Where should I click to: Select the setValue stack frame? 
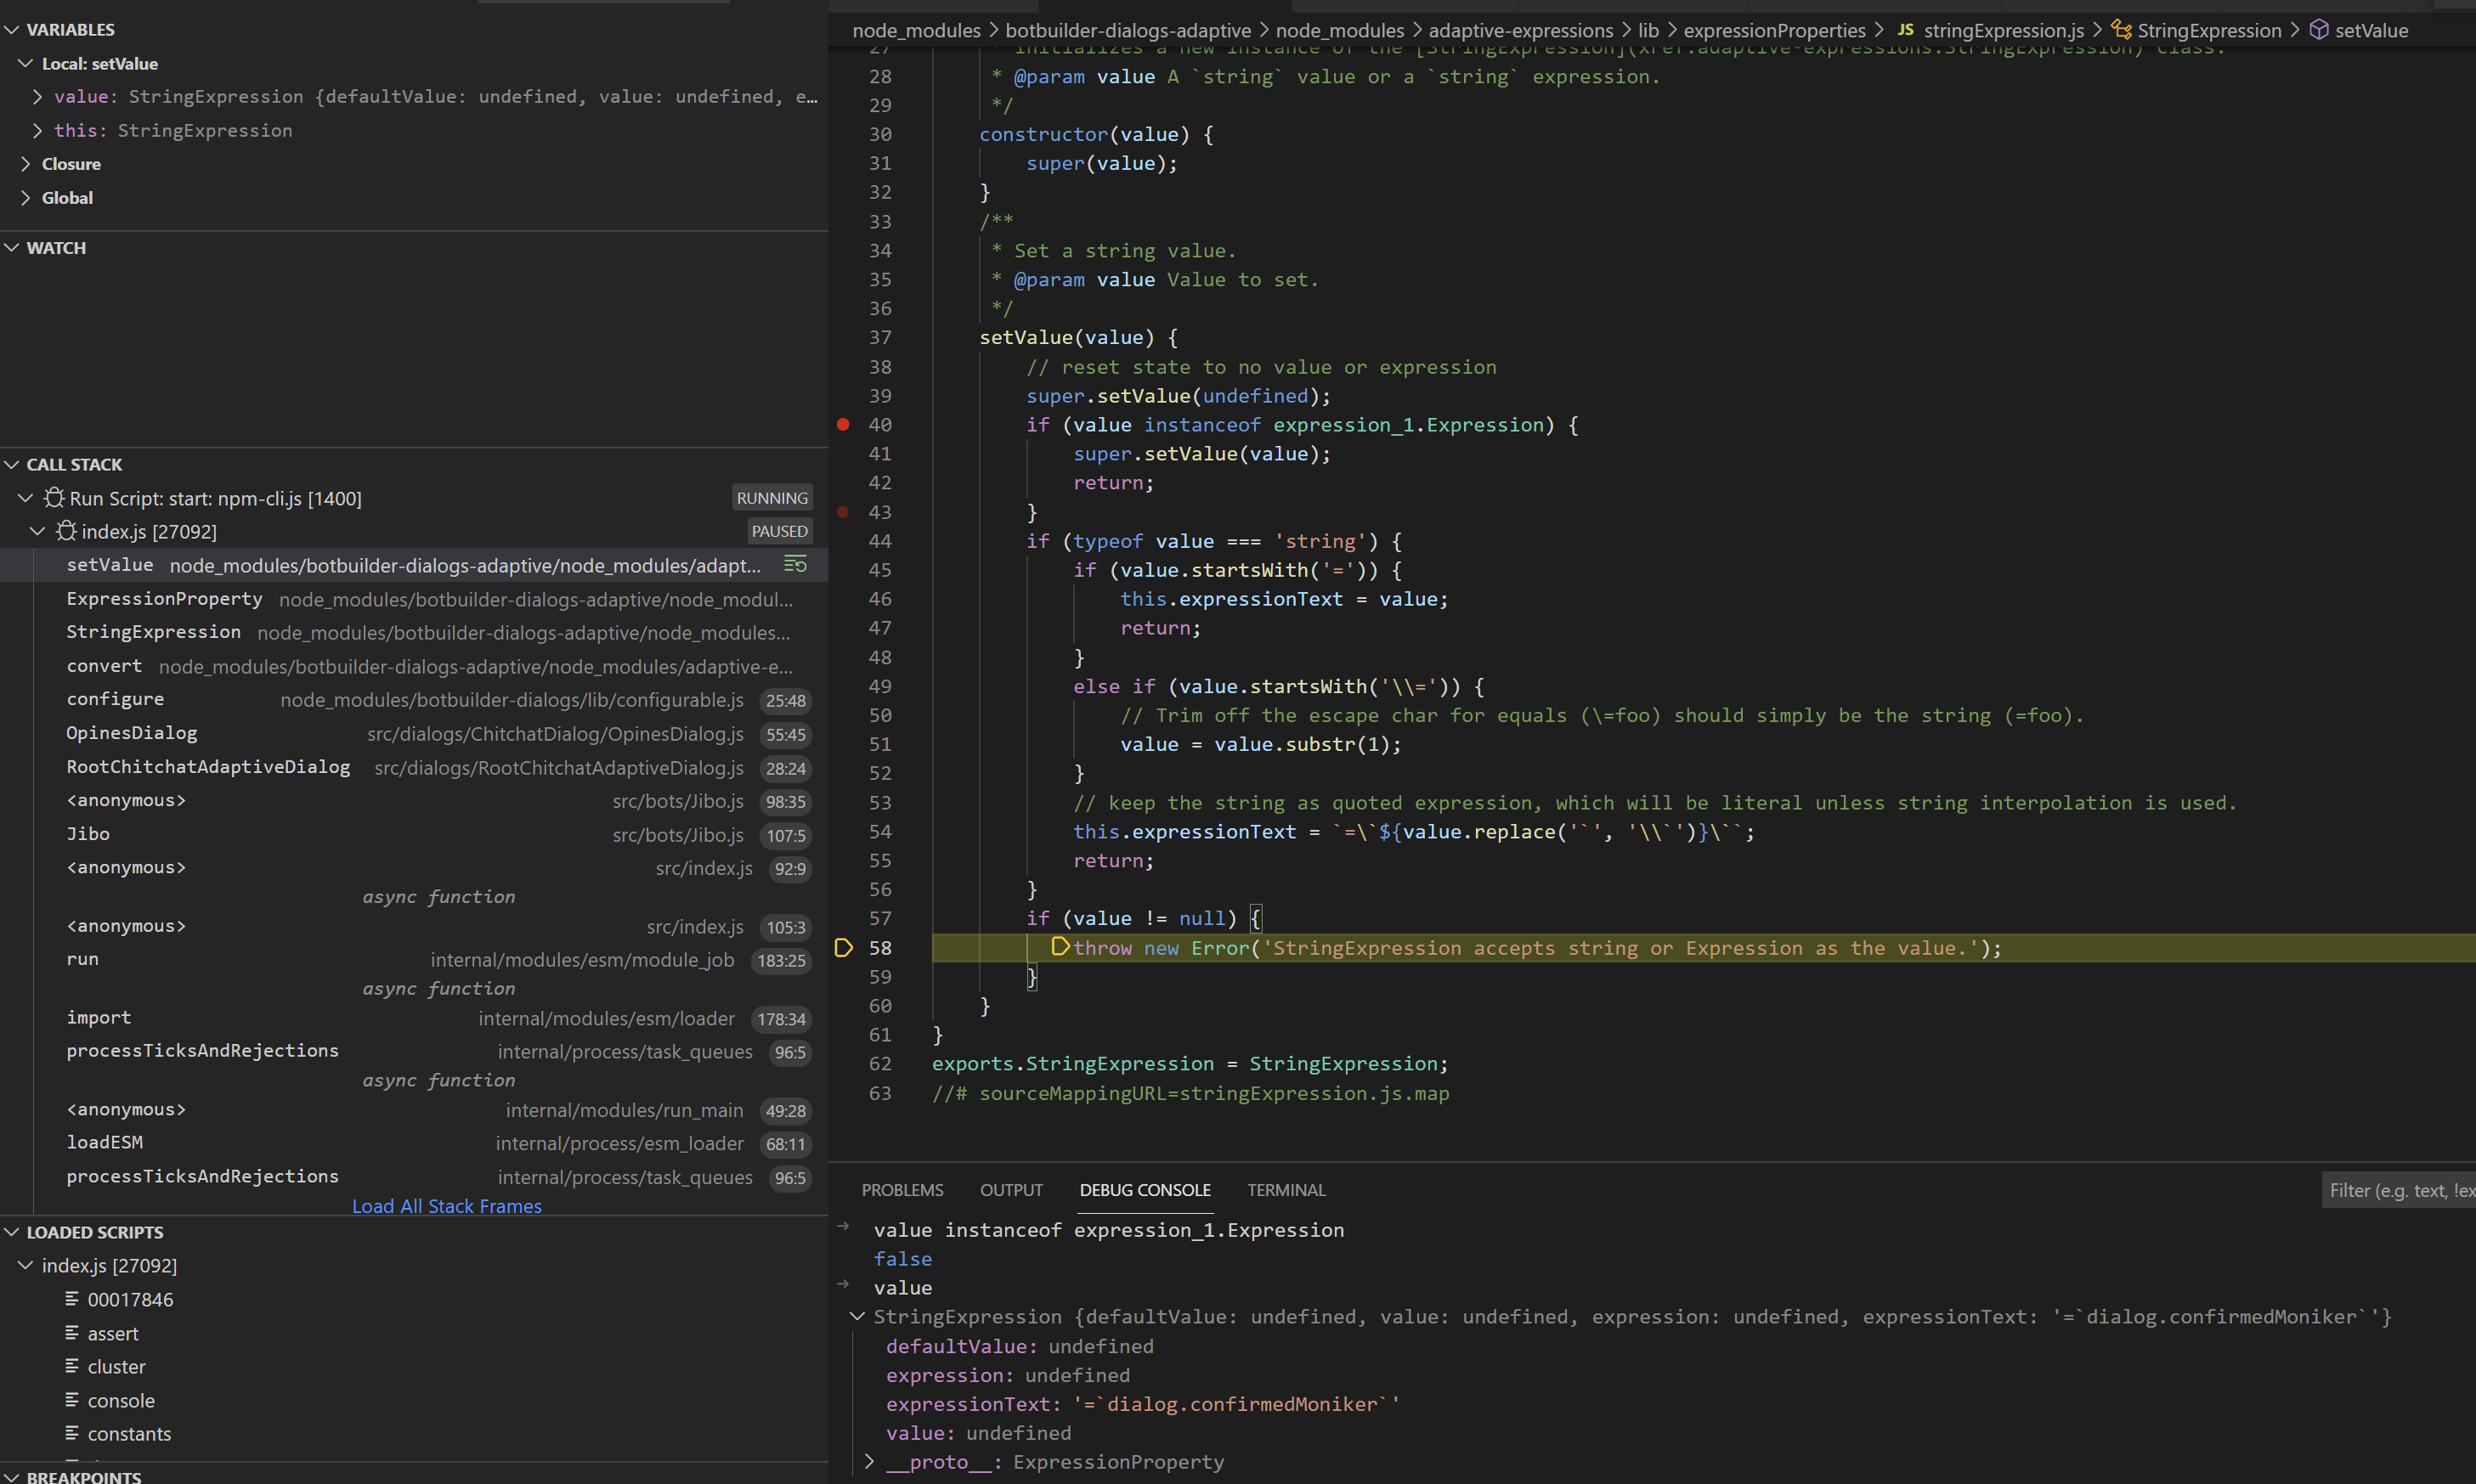[414, 565]
